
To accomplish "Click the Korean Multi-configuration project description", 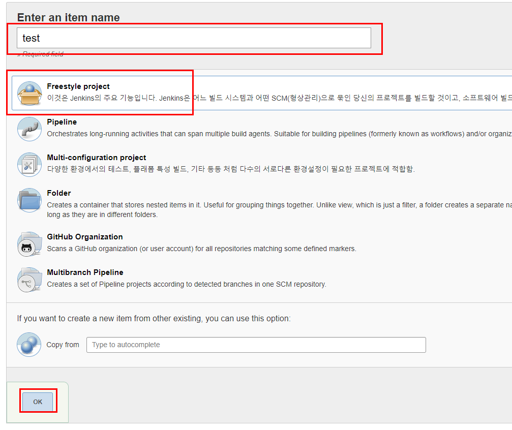I will (231, 169).
